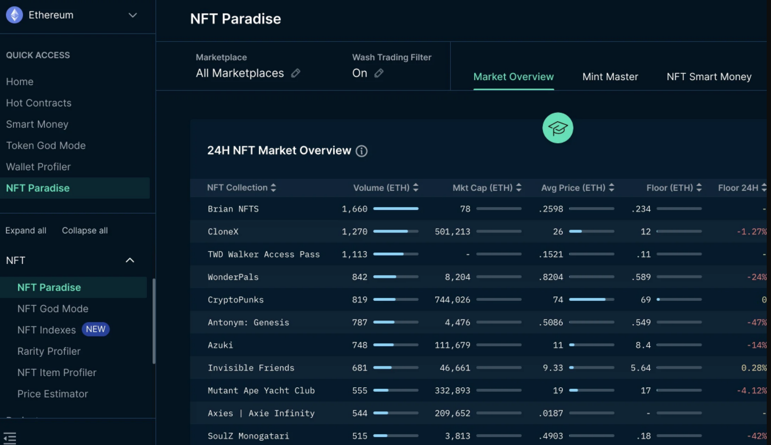The image size is (771, 445).
Task: Click CryptoPunks avg price bar
Action: 592,300
